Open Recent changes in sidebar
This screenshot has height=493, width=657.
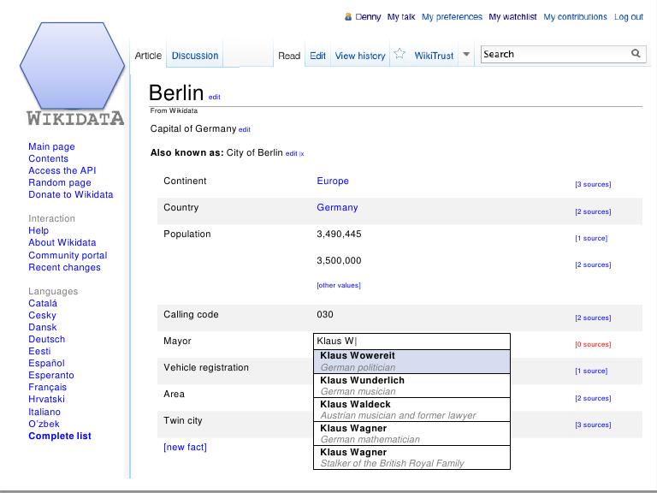click(x=64, y=267)
